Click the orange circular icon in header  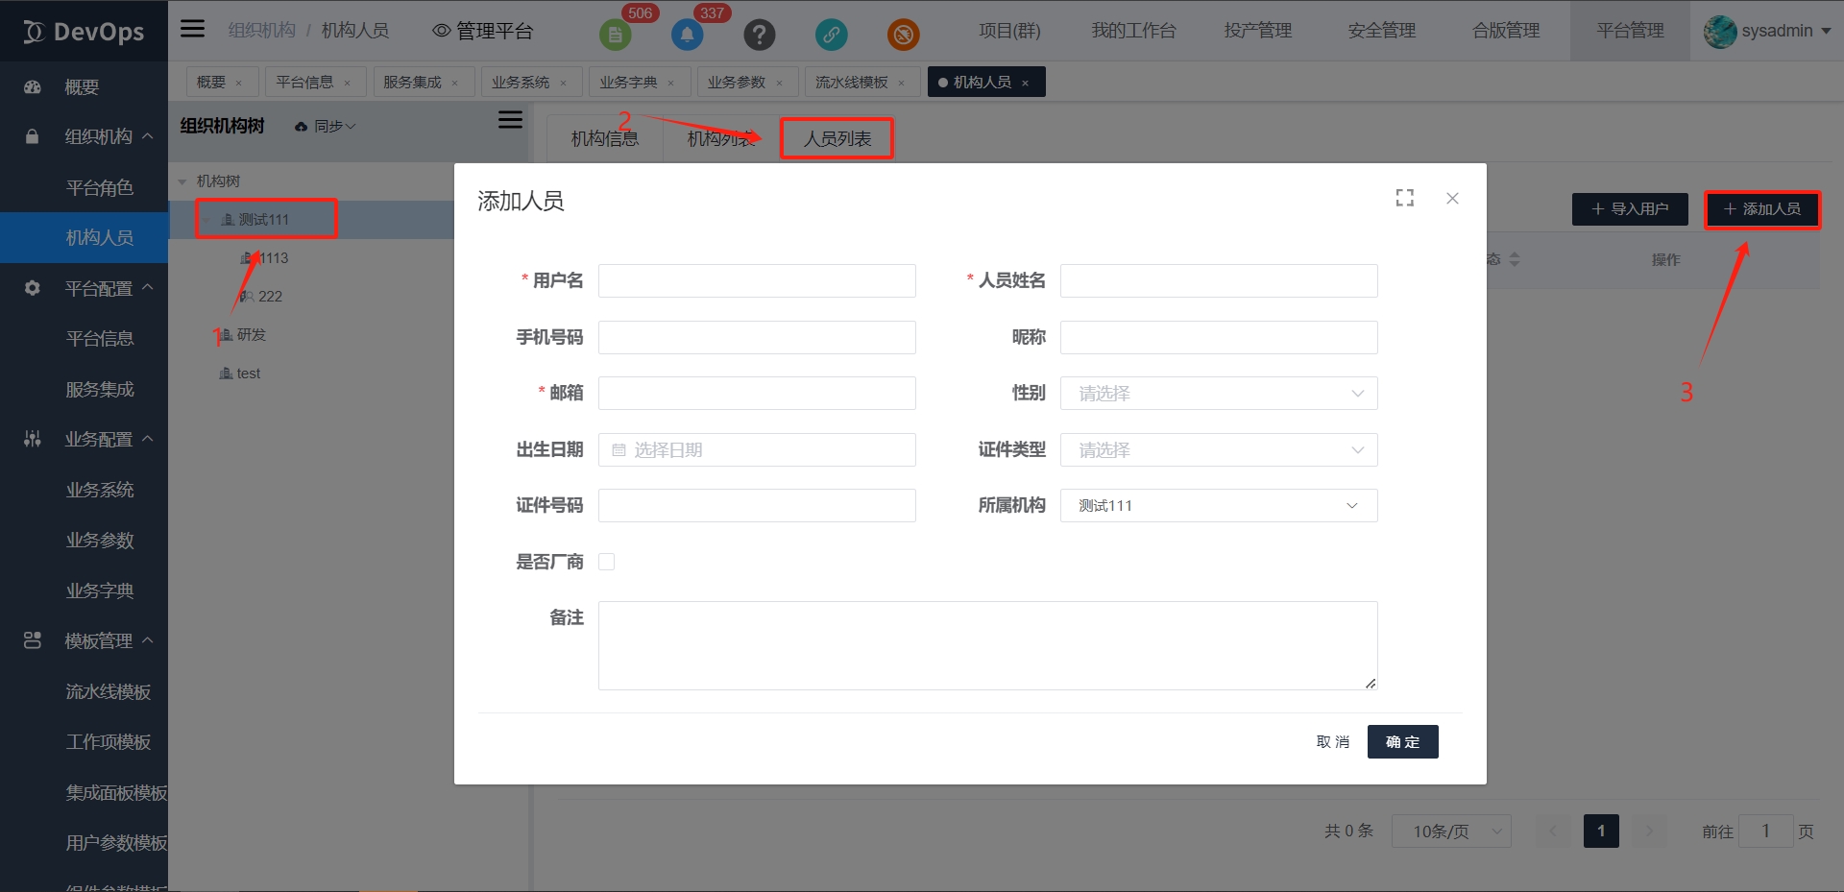(x=903, y=36)
